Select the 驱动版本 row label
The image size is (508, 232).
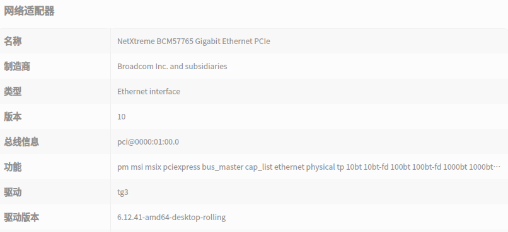pos(21,217)
